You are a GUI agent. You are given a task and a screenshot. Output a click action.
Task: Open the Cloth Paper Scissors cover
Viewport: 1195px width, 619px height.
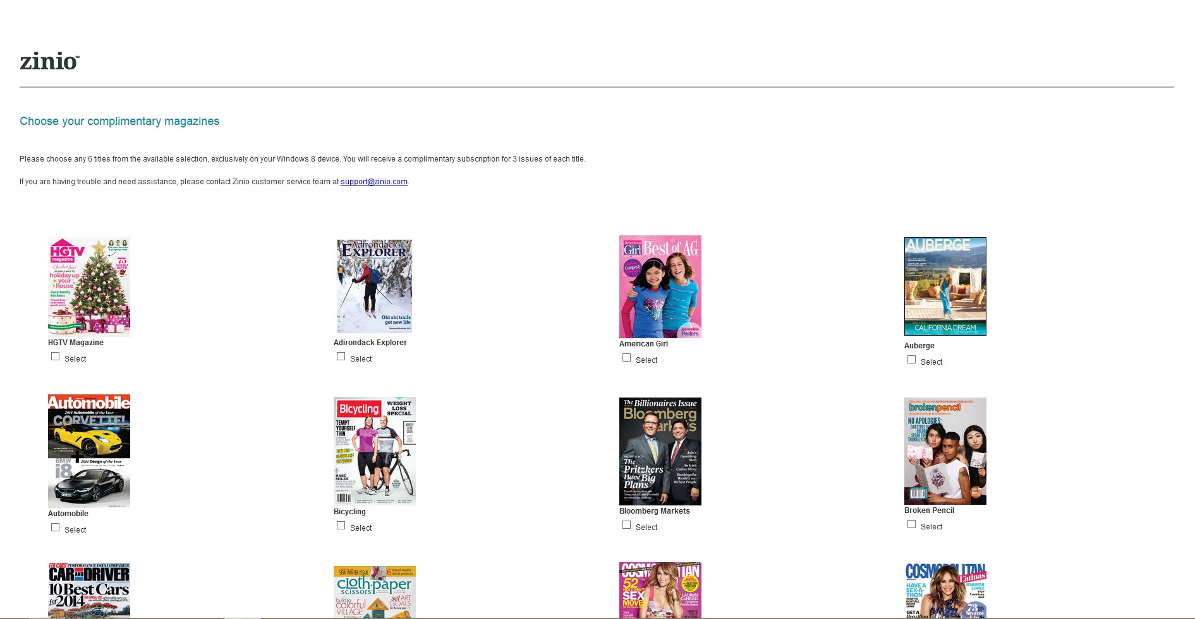pos(375,592)
